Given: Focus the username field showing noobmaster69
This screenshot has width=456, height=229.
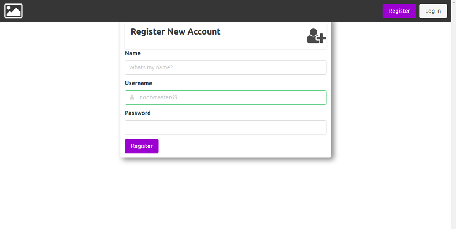Looking at the screenshot, I should [x=225, y=97].
